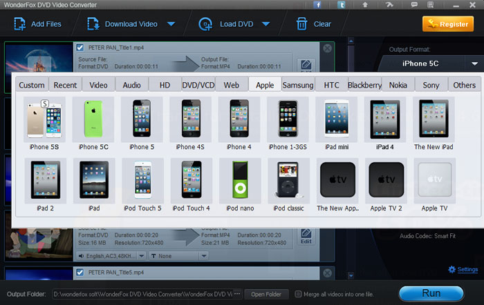Switch to the Web tab
The width and height of the screenshot is (484, 305).
232,85
